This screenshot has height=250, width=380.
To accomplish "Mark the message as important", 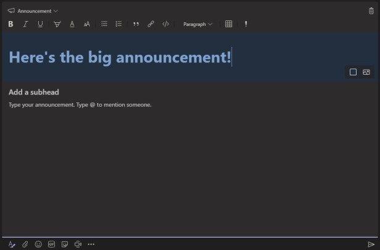I will [246, 23].
